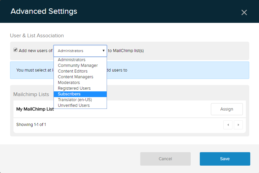This screenshot has height=173, width=259.
Task: Choose Moderators from role list
Action: (69, 83)
